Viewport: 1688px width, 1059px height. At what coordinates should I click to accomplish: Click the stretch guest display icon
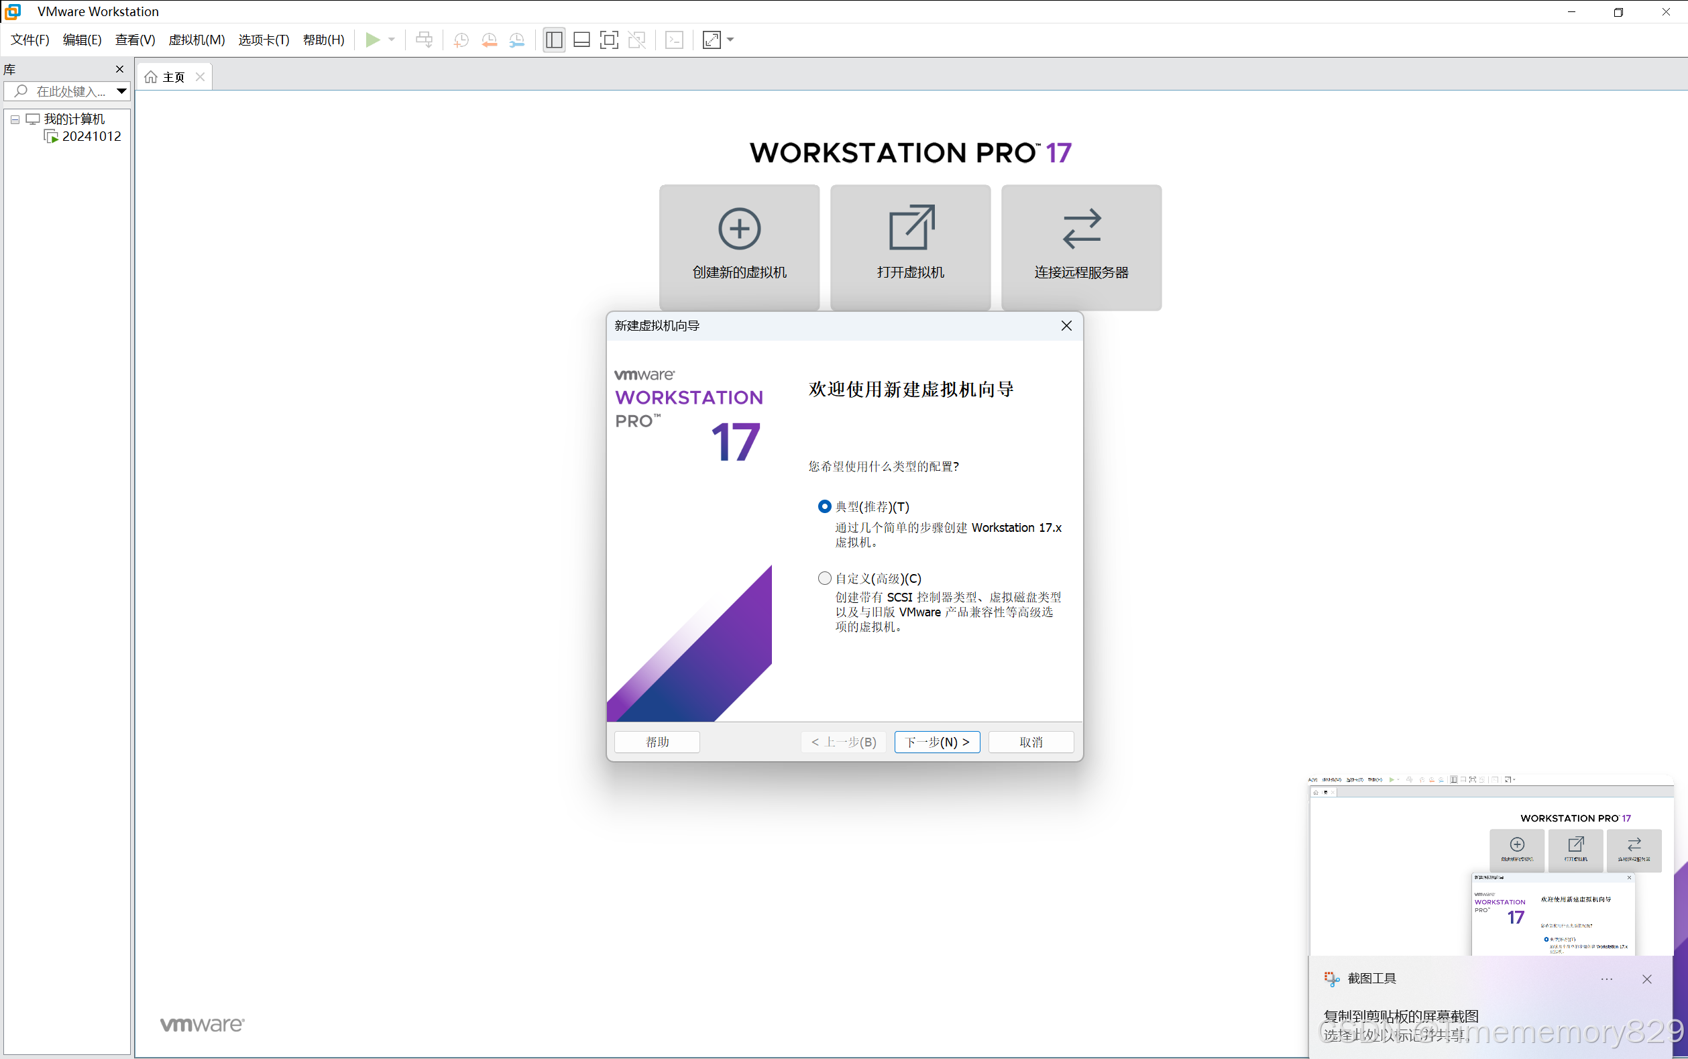(712, 40)
